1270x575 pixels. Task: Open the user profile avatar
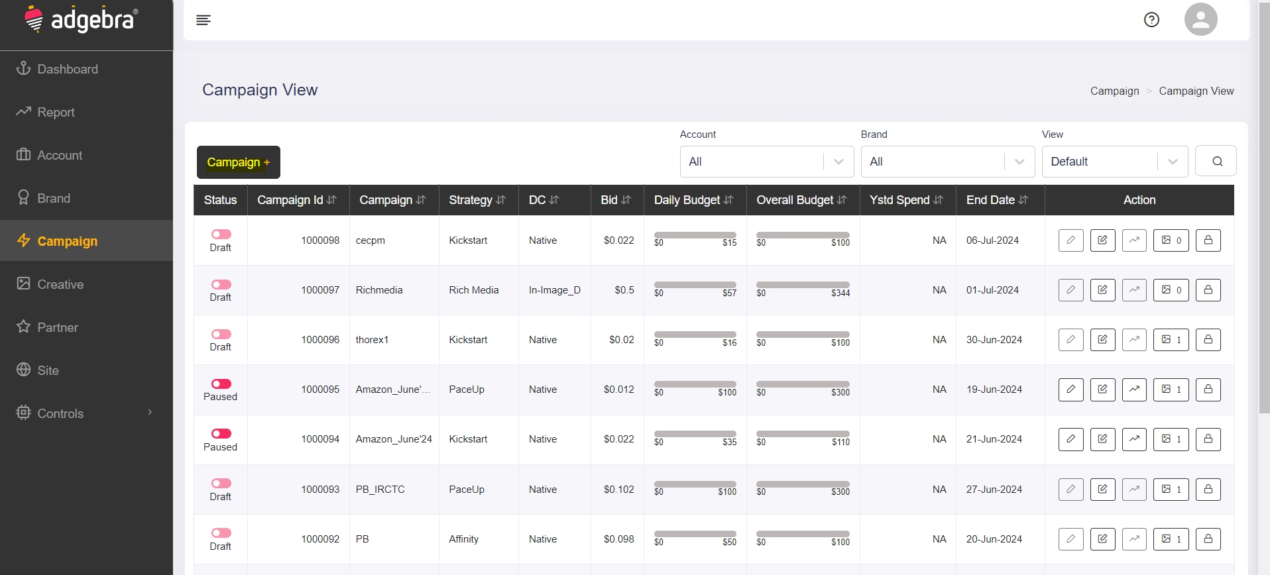1200,19
